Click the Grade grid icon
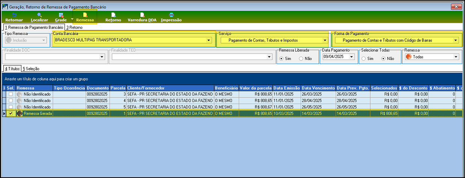This screenshot has width=465, height=178. 61,15
